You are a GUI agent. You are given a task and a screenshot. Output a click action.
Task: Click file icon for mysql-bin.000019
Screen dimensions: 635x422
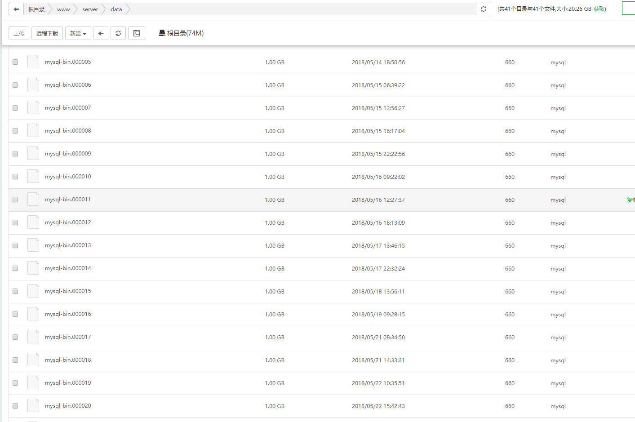33,382
